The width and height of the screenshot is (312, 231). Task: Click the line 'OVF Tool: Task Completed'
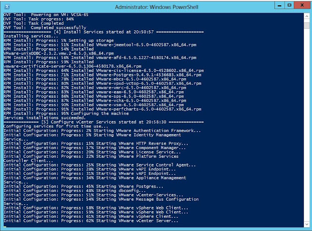(x=34, y=23)
